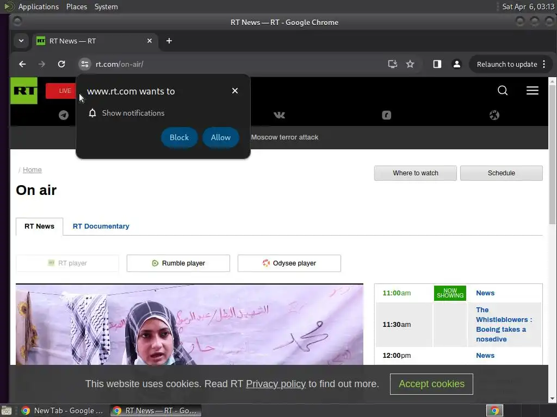
Task: Choose the RT player option
Action: coord(67,263)
